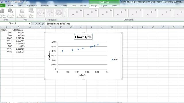The image size is (184, 103).
Task: Select the sixth chart style thumbnail
Action: click(x=150, y=13)
